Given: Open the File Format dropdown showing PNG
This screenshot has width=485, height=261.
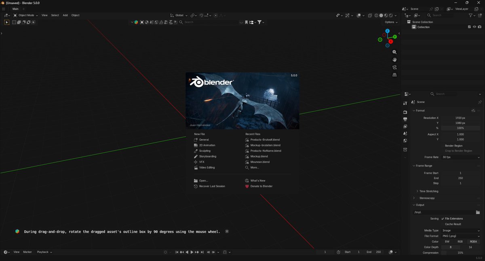Looking at the screenshot, I should click(461, 236).
